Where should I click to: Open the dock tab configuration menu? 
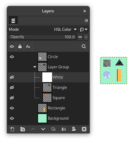tap(86, 21)
